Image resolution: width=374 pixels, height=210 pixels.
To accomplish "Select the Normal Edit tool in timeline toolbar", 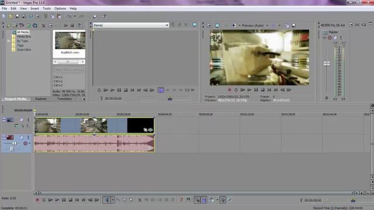I will tap(107, 200).
